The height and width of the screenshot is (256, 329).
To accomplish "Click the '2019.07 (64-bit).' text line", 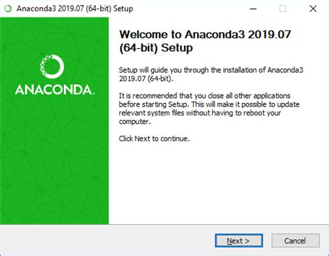I will click(146, 79).
